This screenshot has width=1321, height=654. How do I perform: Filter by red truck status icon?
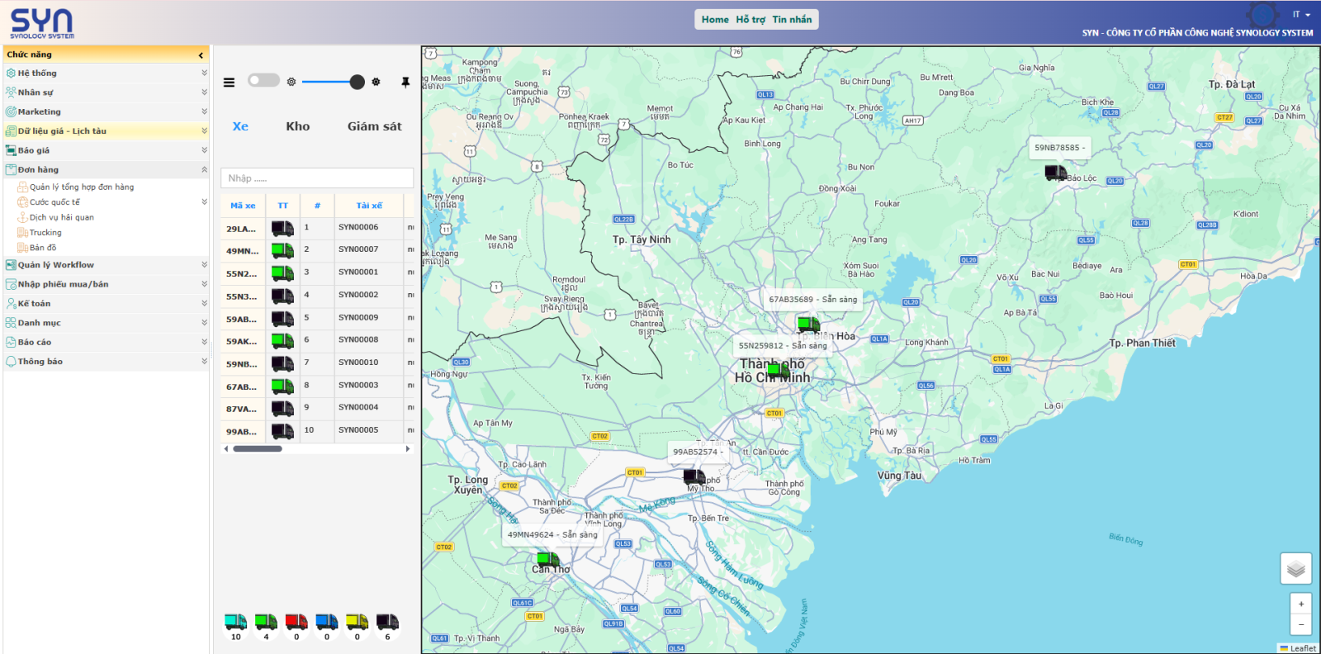click(296, 622)
